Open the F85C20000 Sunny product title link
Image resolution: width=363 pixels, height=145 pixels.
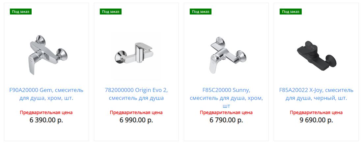(226, 98)
